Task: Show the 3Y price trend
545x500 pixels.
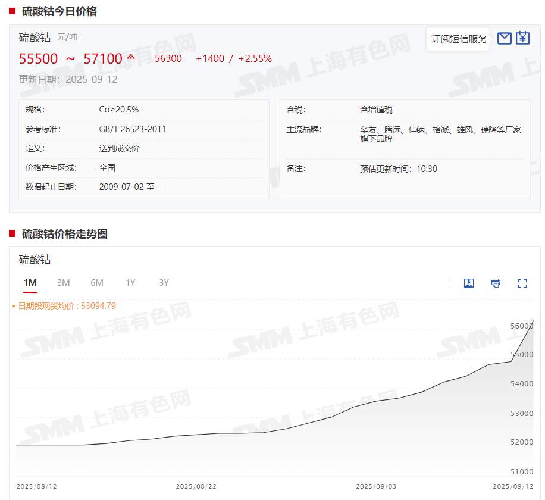Action: pos(164,283)
